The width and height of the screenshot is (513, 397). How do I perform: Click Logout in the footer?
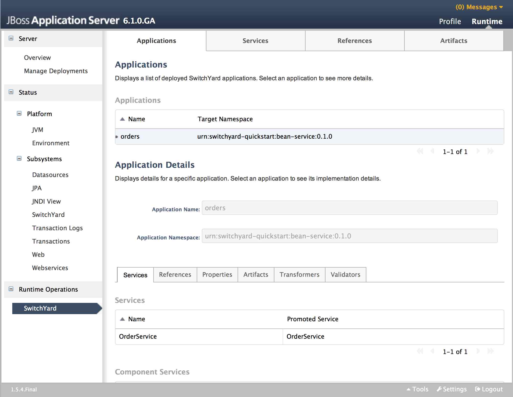[x=489, y=389]
